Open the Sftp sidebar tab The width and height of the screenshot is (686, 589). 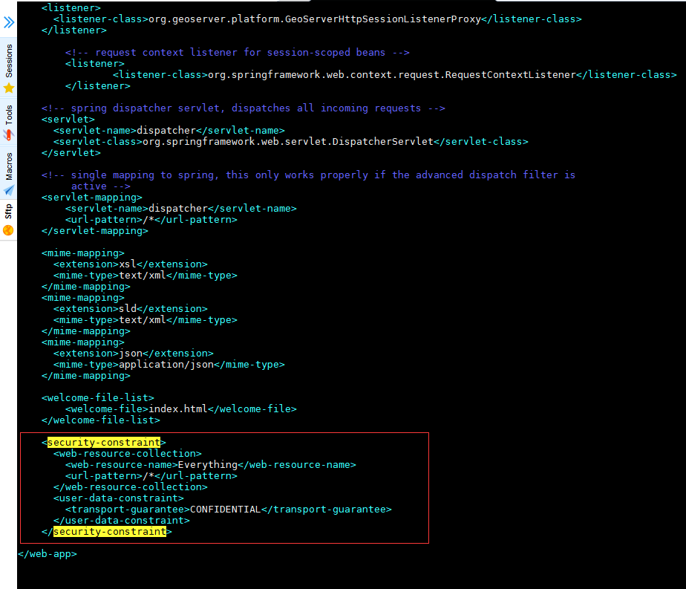click(x=9, y=219)
